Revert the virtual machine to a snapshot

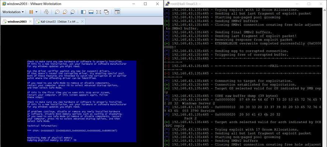coord(65,12)
